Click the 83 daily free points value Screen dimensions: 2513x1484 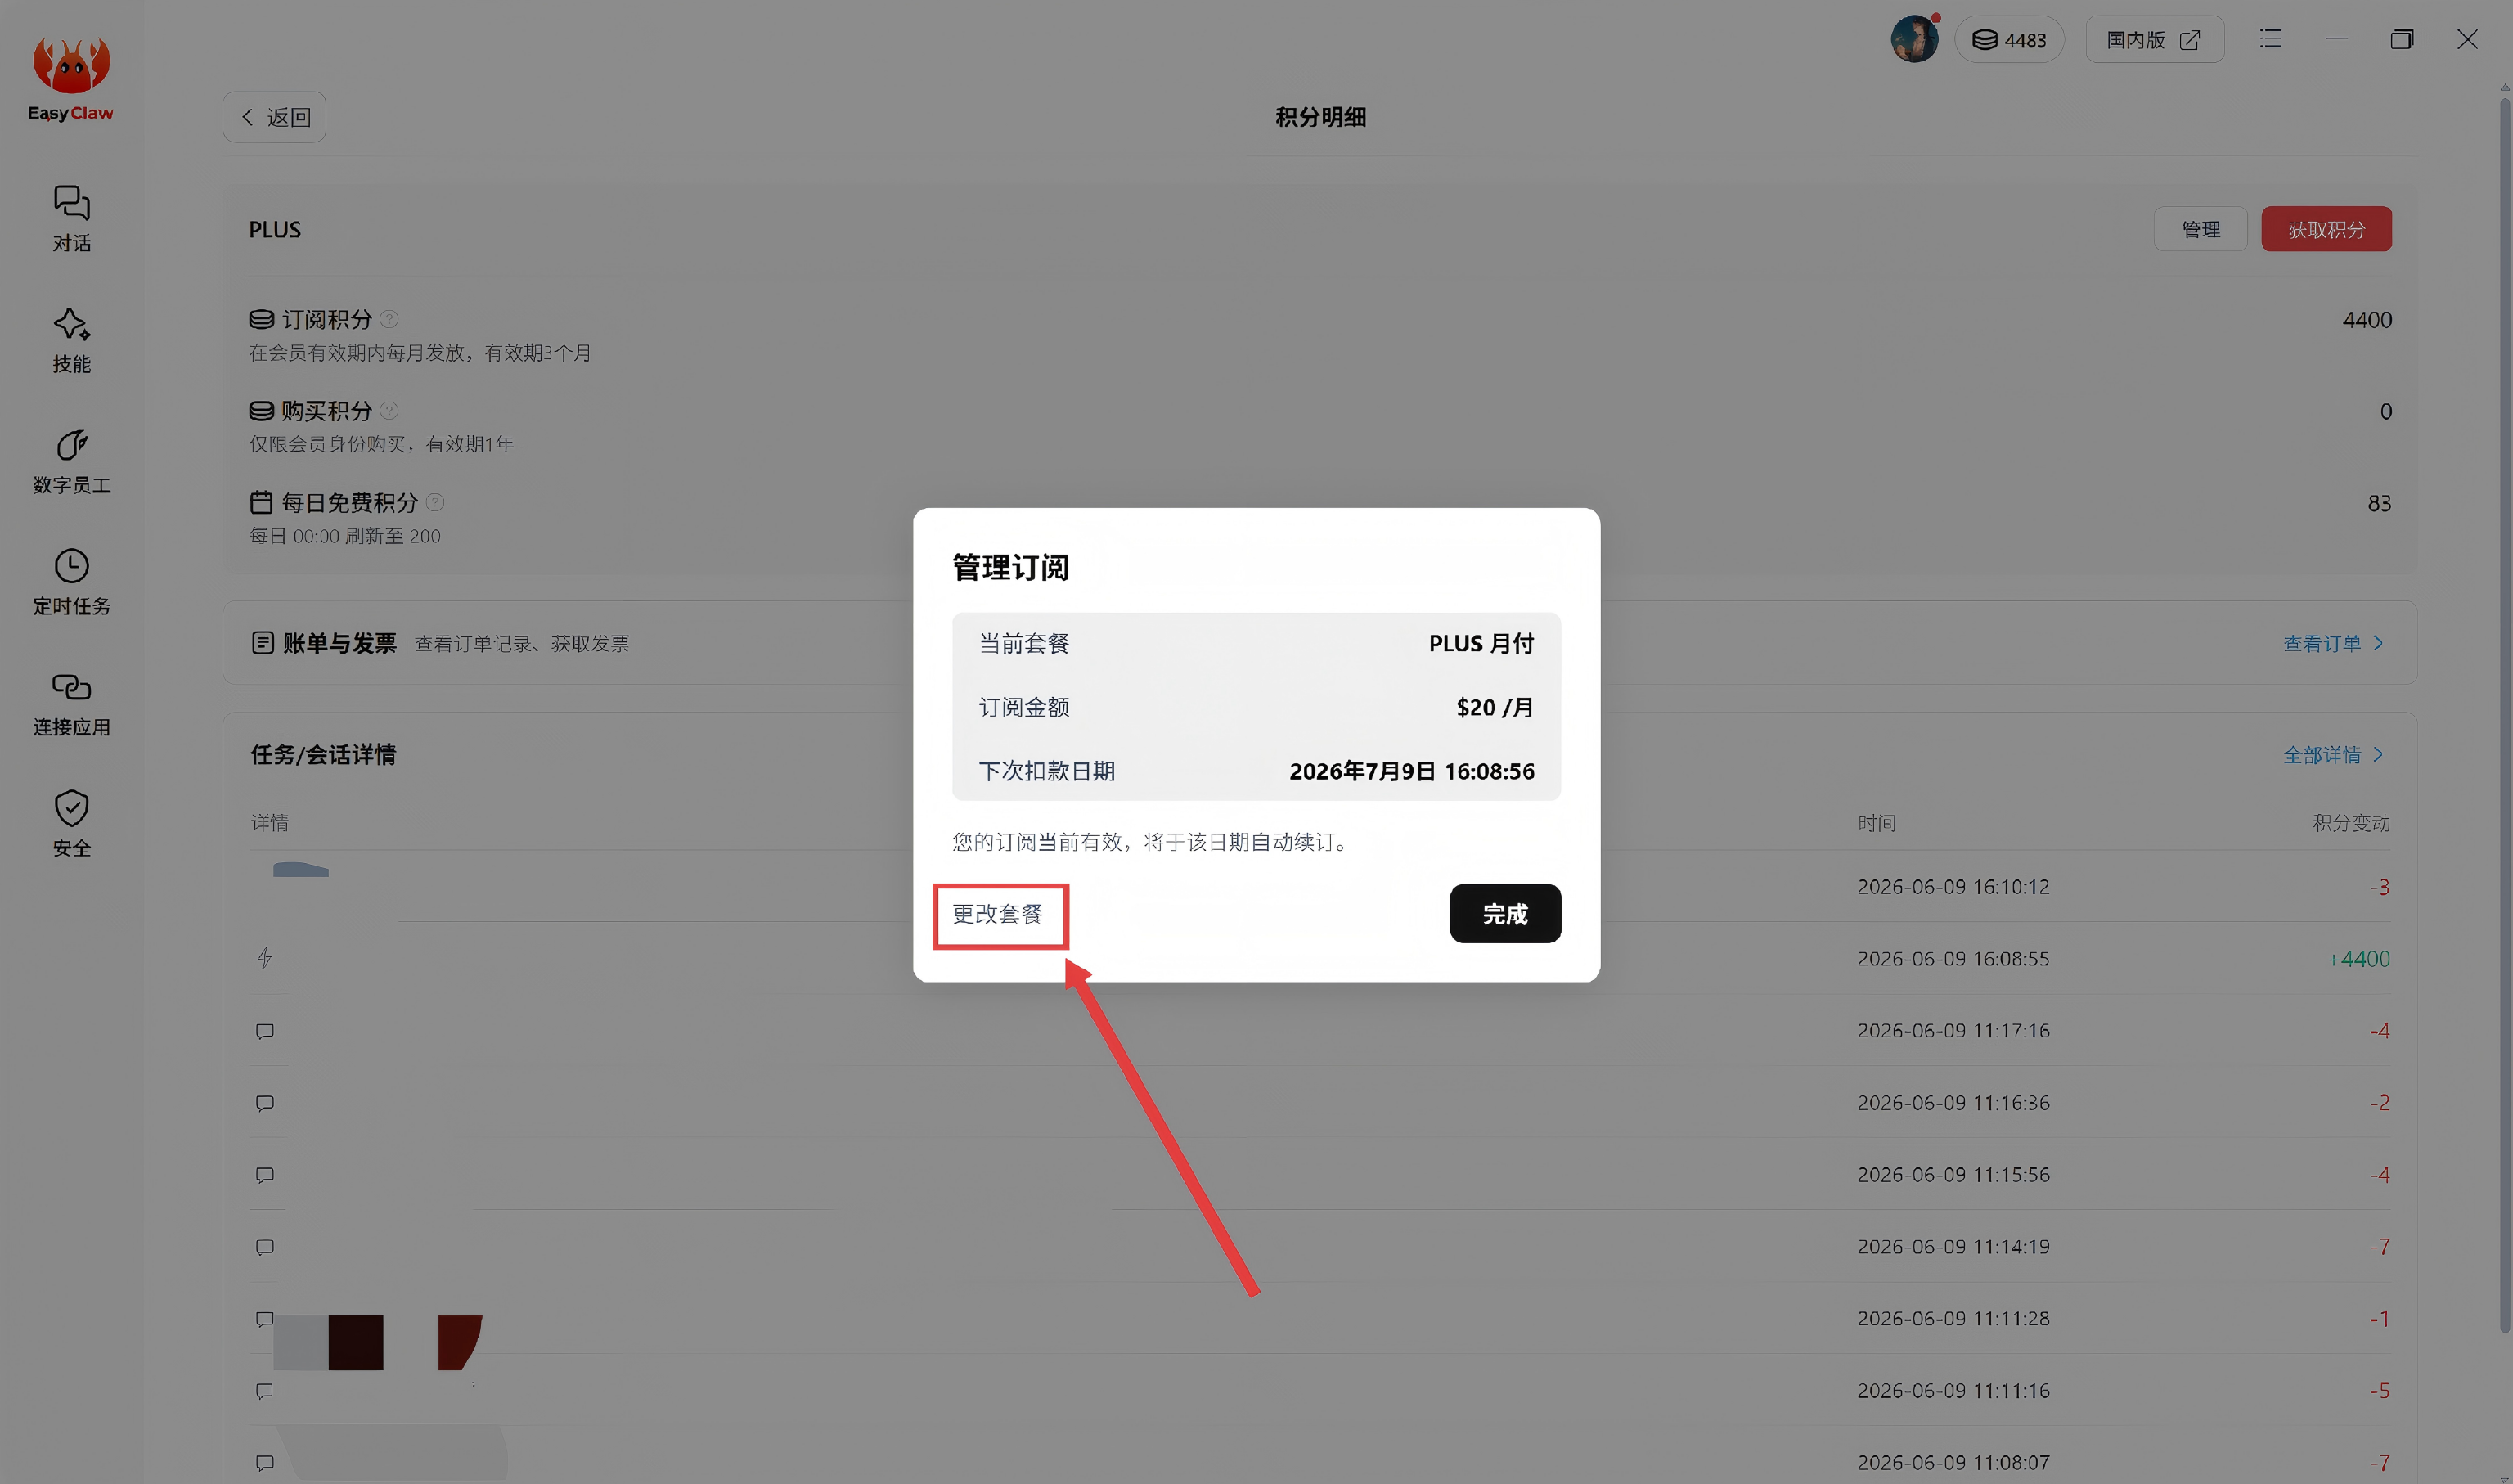pos(2379,503)
